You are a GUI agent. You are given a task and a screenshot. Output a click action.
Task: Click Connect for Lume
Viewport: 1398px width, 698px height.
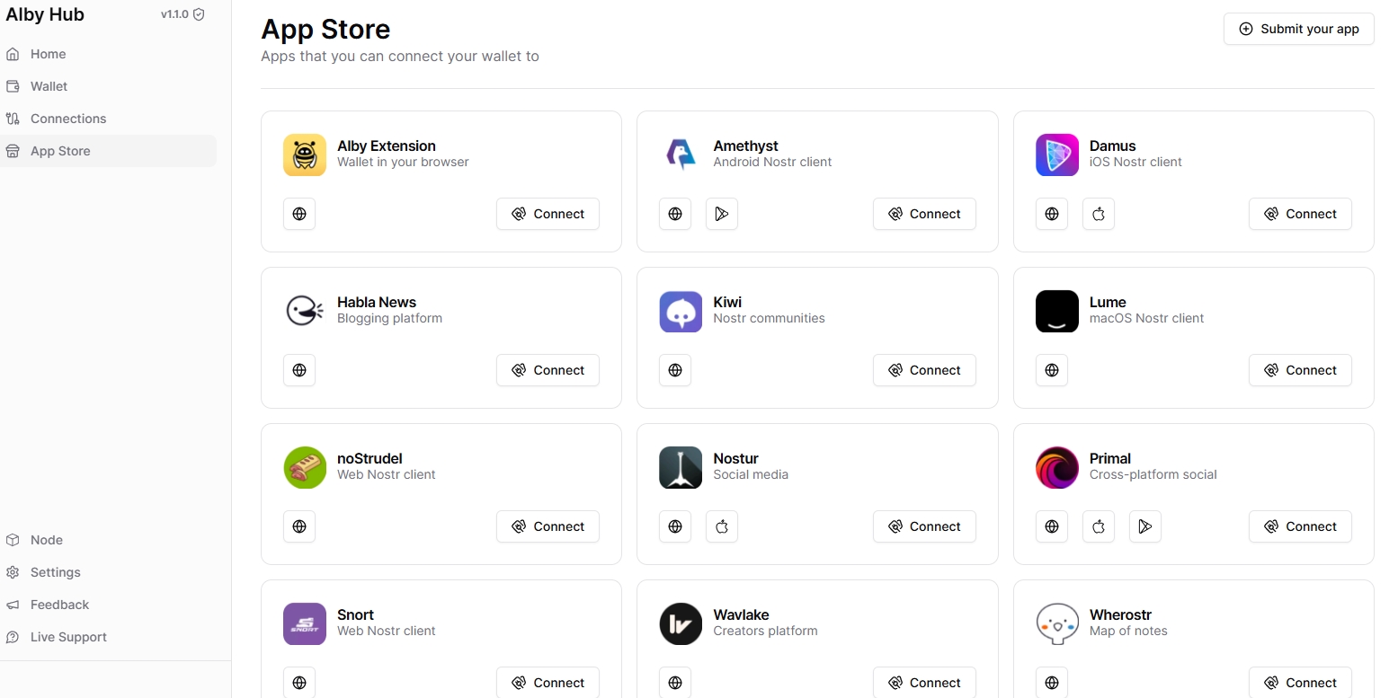1299,370
